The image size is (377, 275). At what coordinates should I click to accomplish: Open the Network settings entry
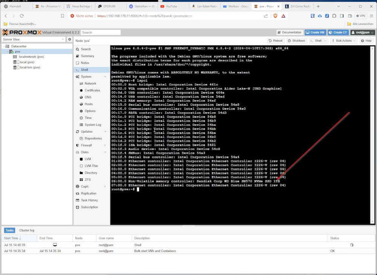pos(90,83)
